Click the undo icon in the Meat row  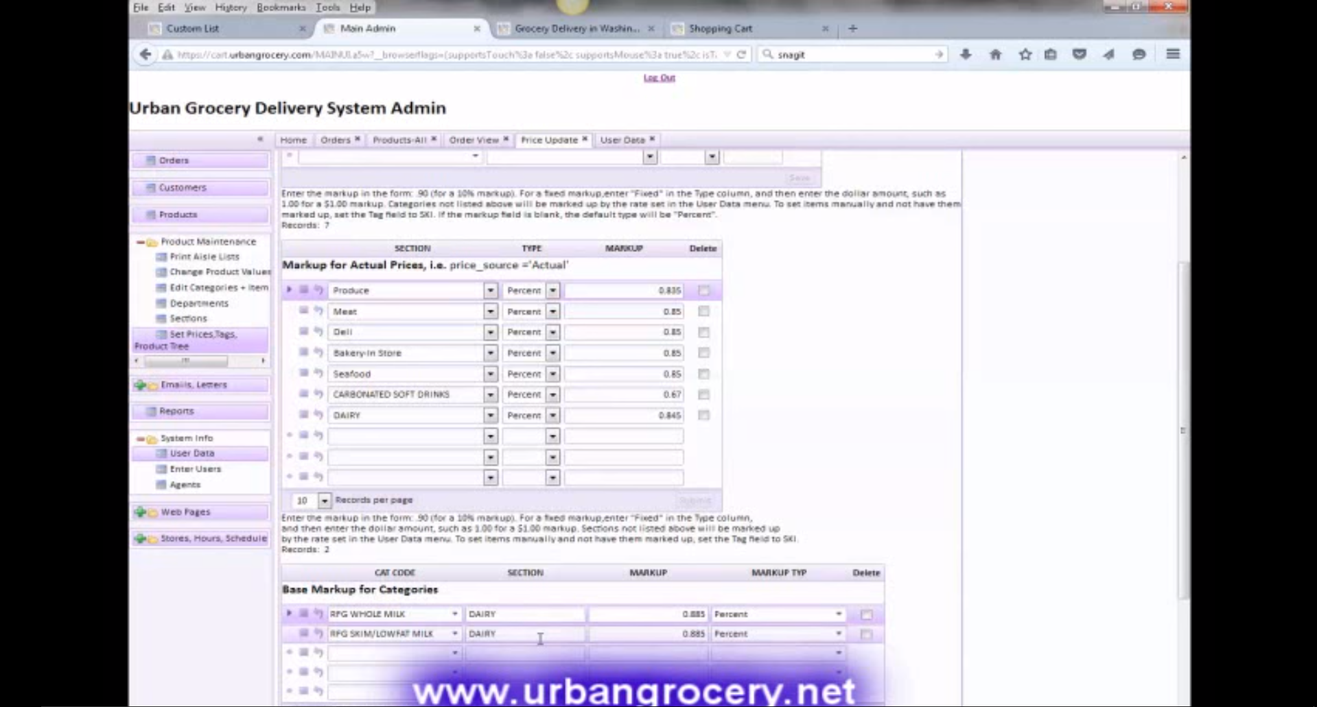[318, 311]
